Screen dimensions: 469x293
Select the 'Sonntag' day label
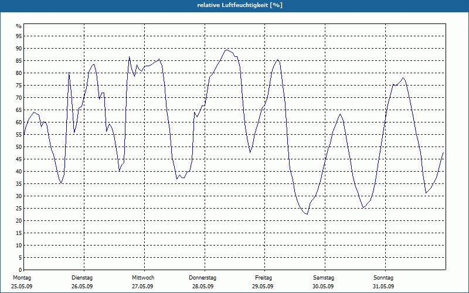(383, 278)
